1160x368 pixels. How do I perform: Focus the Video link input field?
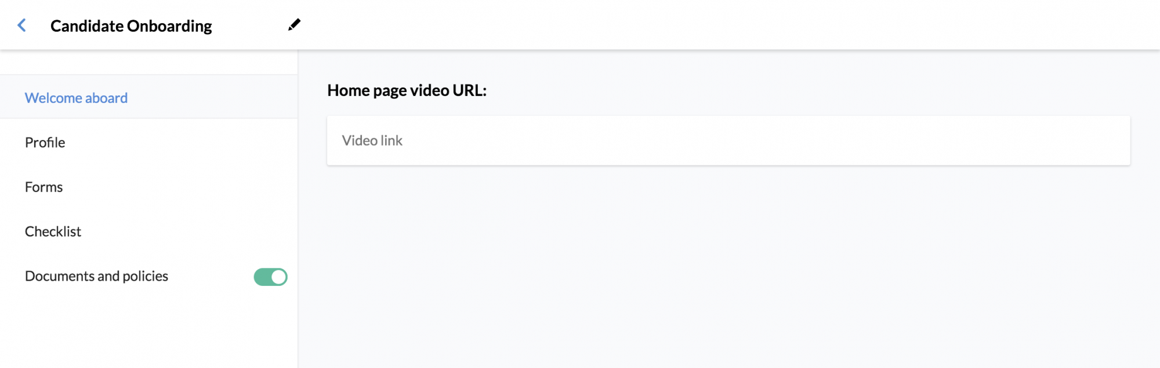(x=728, y=141)
